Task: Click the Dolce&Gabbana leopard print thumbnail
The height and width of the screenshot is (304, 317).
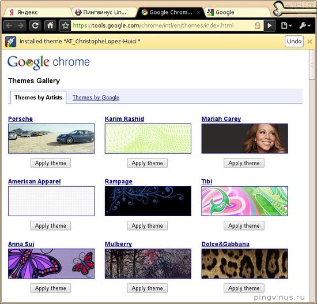Action: tap(244, 264)
